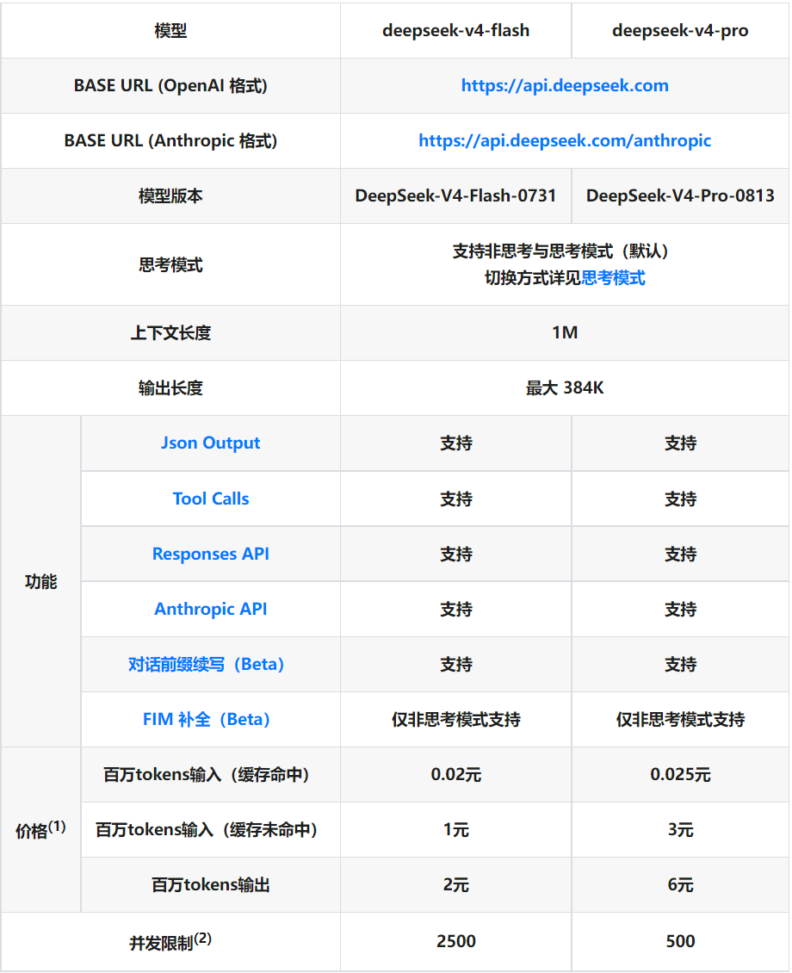
Task: Click the 功能 group label
Action: [41, 582]
